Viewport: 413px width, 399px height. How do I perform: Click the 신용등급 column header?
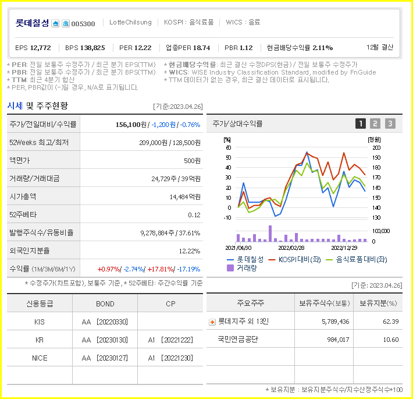click(40, 304)
